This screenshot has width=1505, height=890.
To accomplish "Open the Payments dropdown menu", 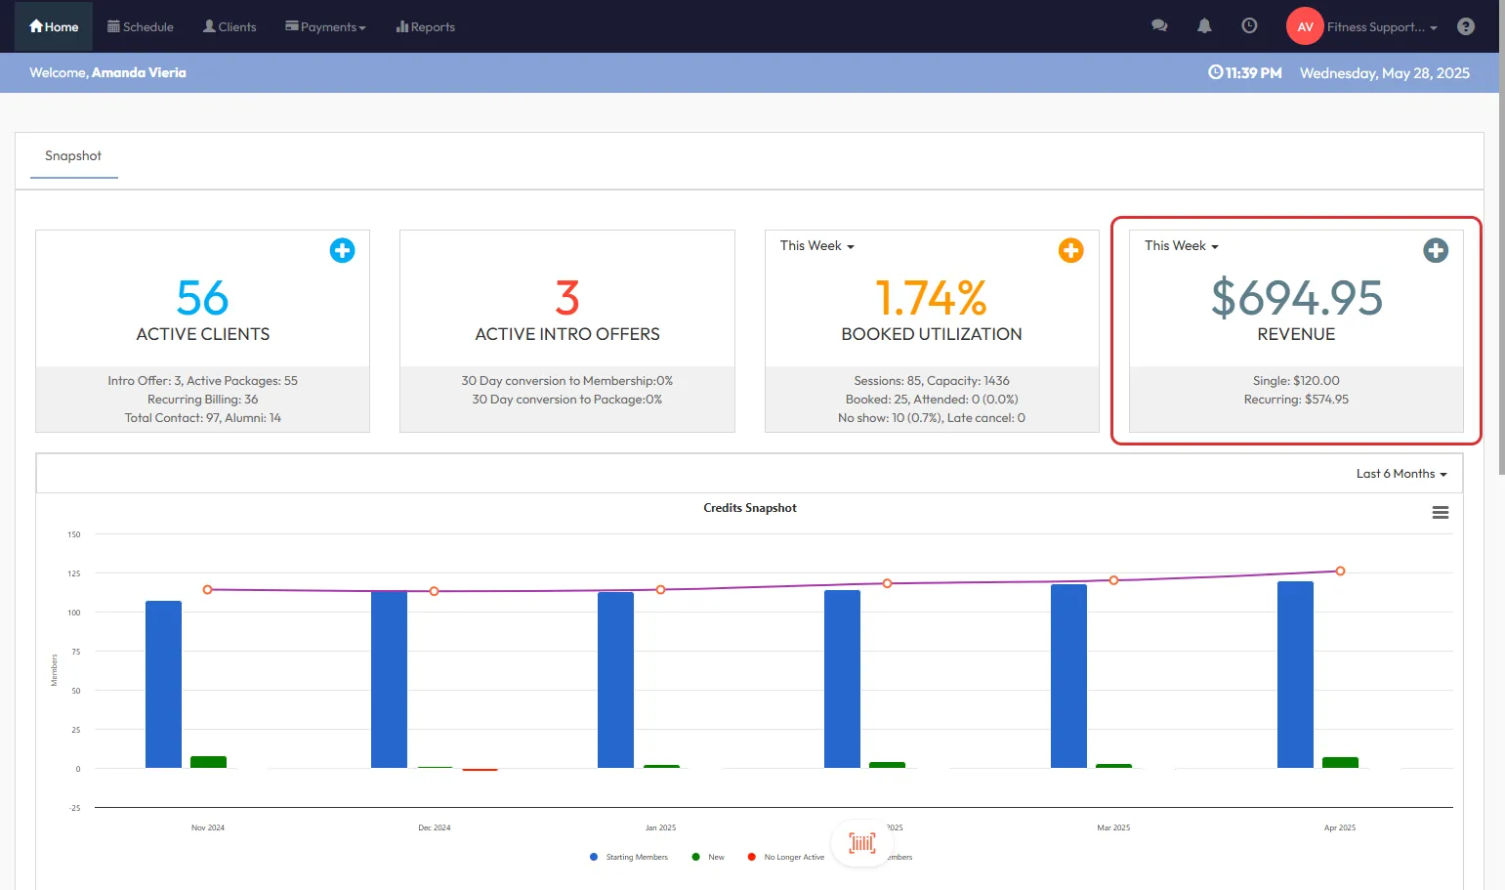I will pyautogui.click(x=325, y=27).
